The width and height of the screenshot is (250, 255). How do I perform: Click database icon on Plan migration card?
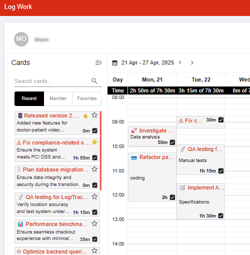[x=19, y=169]
